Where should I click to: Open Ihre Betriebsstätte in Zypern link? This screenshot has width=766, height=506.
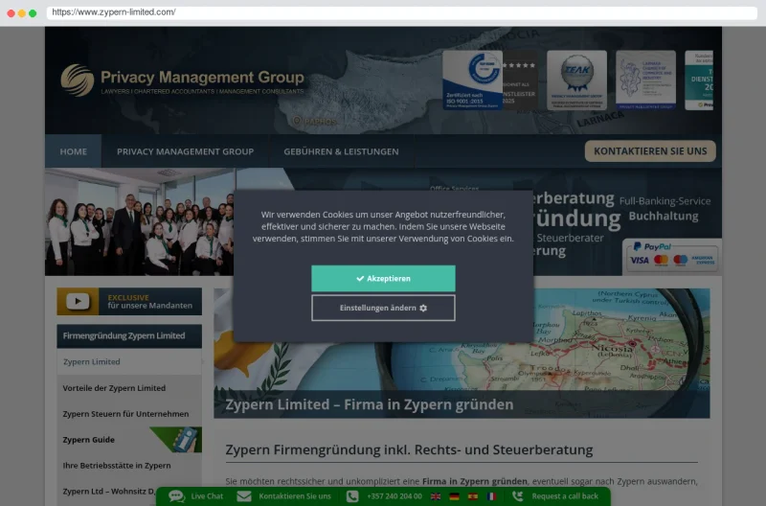click(117, 466)
